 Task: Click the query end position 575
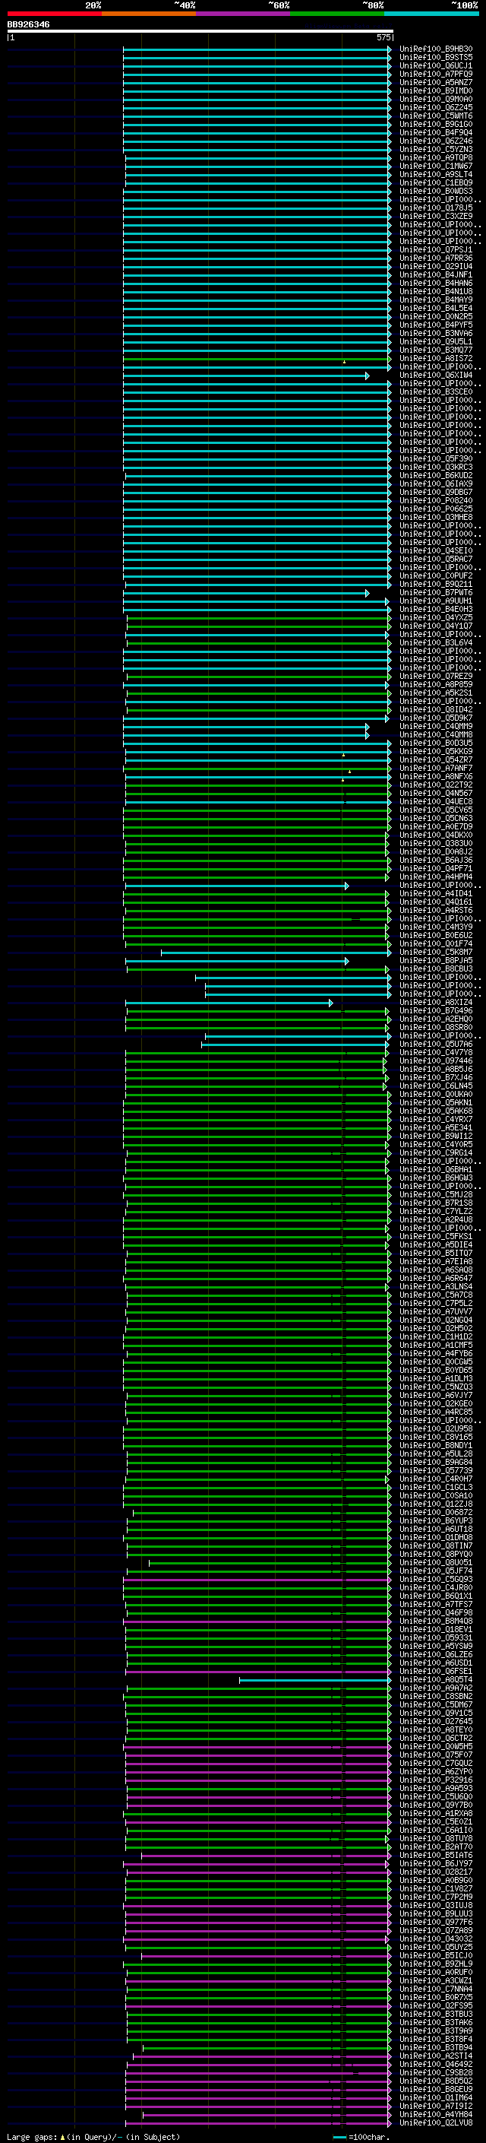383,37
